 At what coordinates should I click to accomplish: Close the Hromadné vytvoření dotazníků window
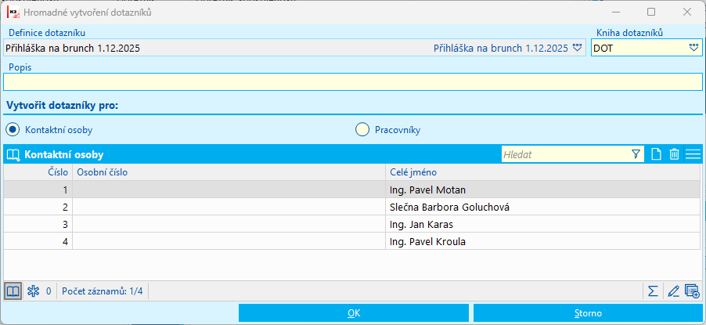click(x=687, y=13)
